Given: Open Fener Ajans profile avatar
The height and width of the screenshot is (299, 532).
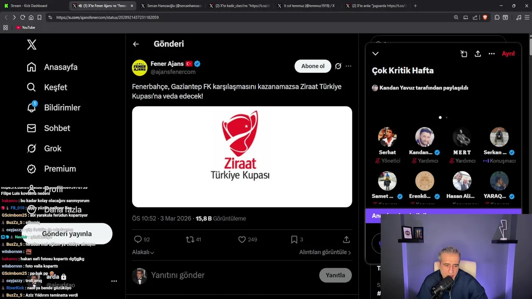Looking at the screenshot, I should [x=140, y=68].
